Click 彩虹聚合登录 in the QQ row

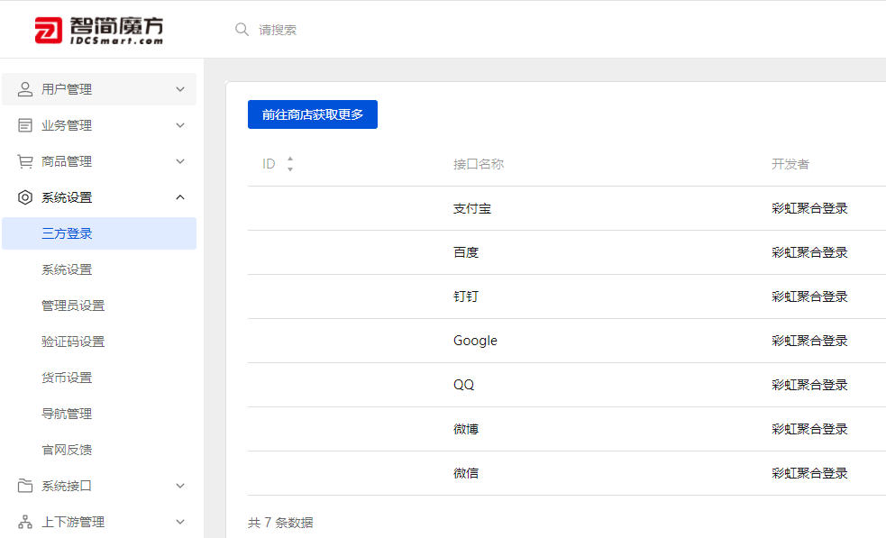point(809,385)
